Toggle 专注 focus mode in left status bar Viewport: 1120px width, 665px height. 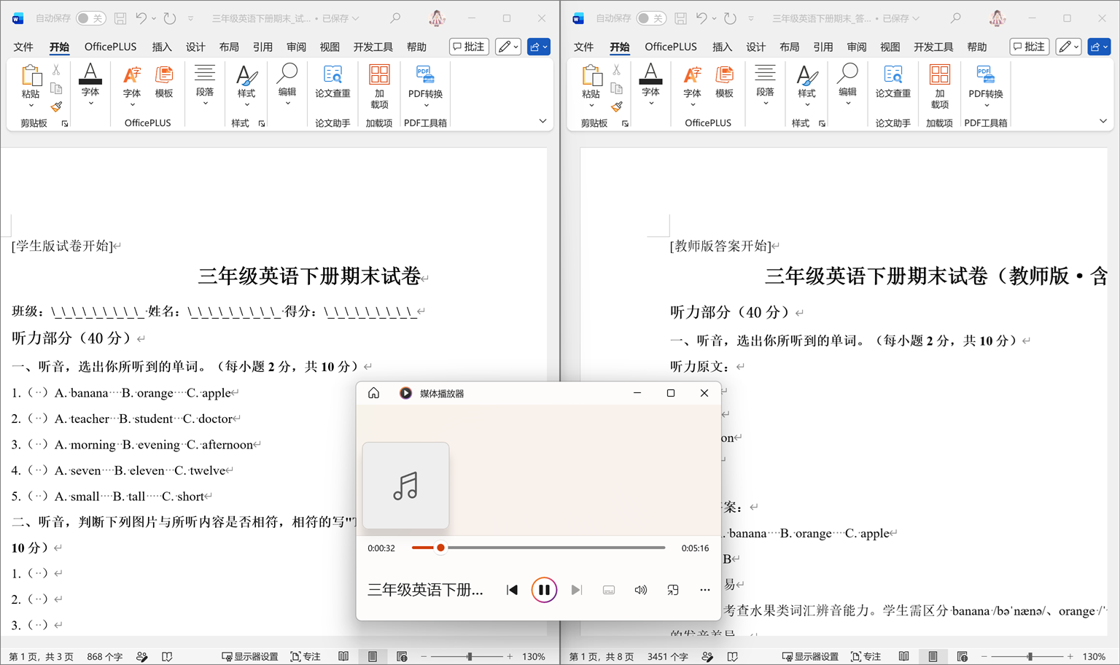pyautogui.click(x=306, y=656)
